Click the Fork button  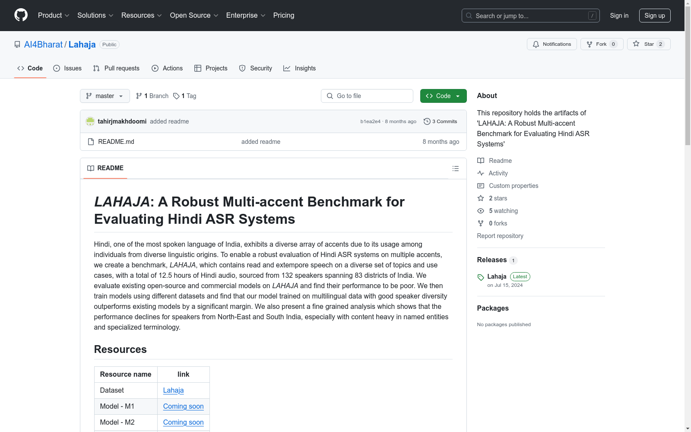602,44
